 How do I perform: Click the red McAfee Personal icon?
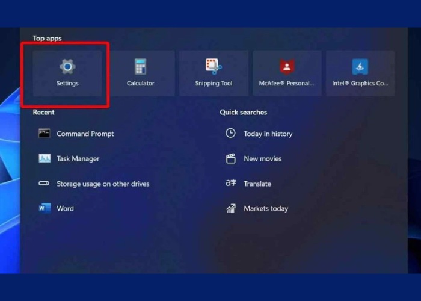pyautogui.click(x=286, y=66)
